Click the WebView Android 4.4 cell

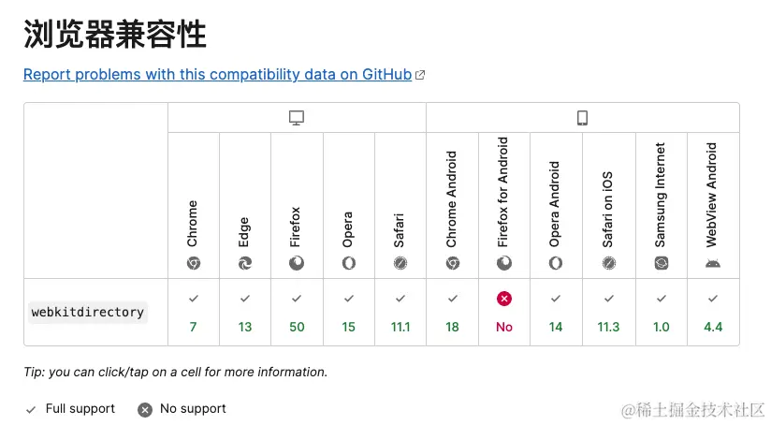714,313
